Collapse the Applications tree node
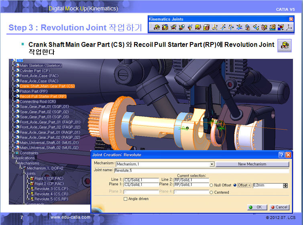Screen dimensions: 303x225 point(13,158)
